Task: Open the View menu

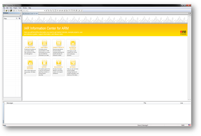Action: 11,8
